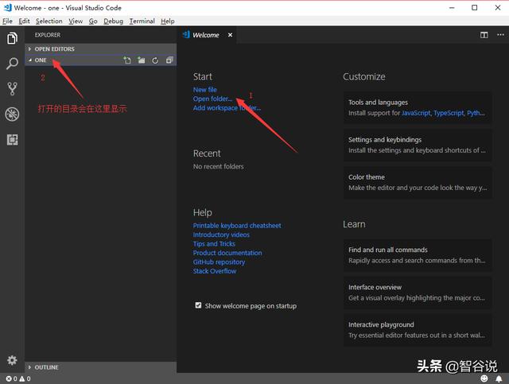Image resolution: width=509 pixels, height=384 pixels.
Task: Expand the Outline section
Action: click(x=101, y=367)
